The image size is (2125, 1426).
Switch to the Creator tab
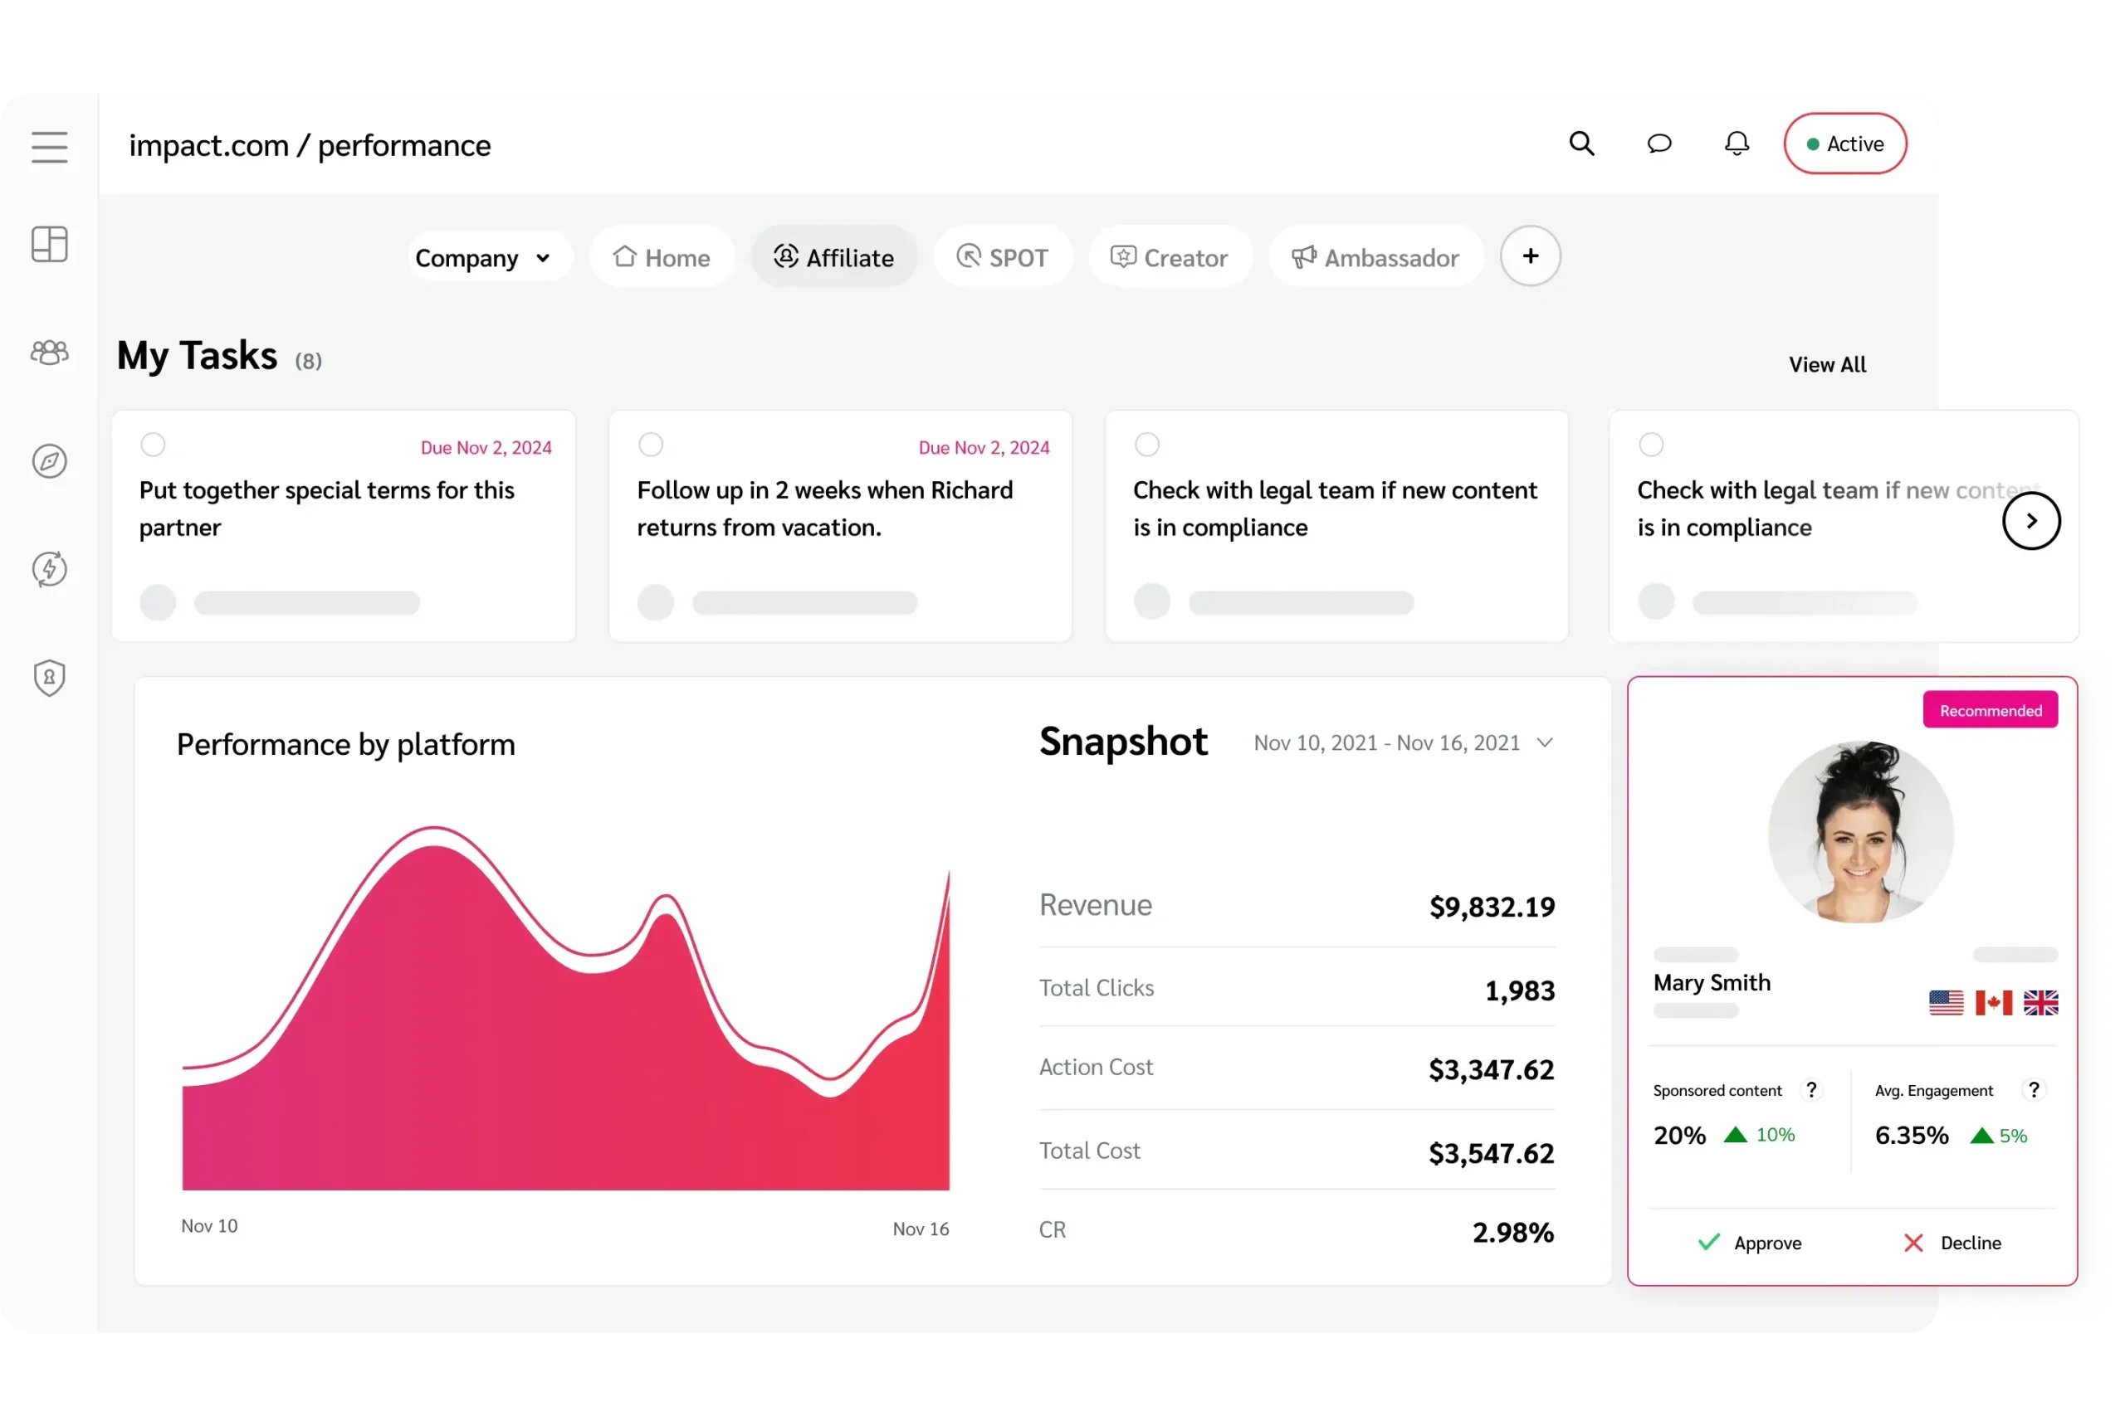(x=1170, y=258)
